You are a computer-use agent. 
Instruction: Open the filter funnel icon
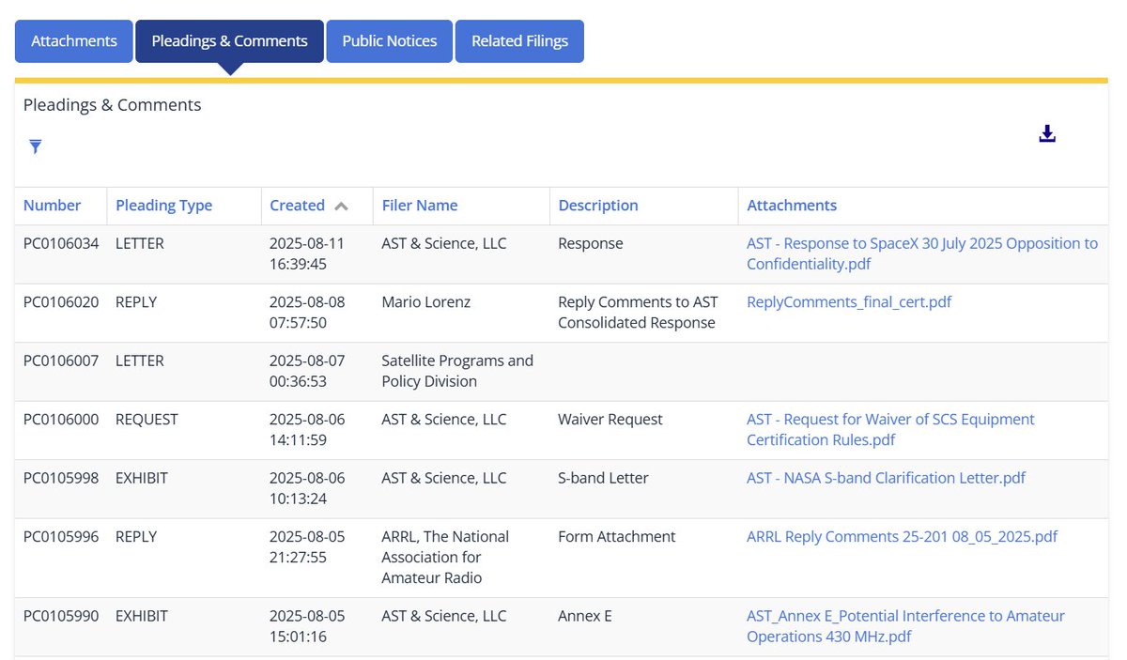pos(36,146)
